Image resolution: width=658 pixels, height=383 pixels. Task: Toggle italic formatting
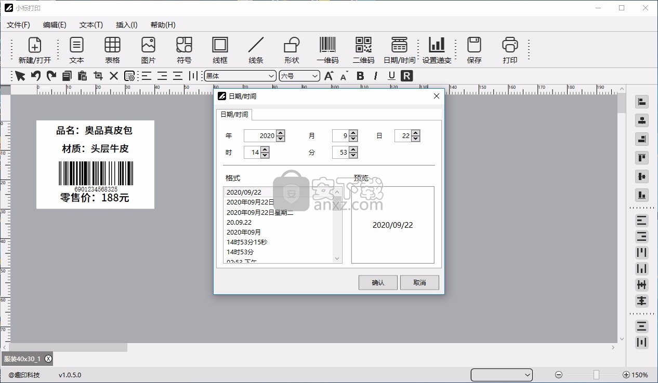point(376,76)
